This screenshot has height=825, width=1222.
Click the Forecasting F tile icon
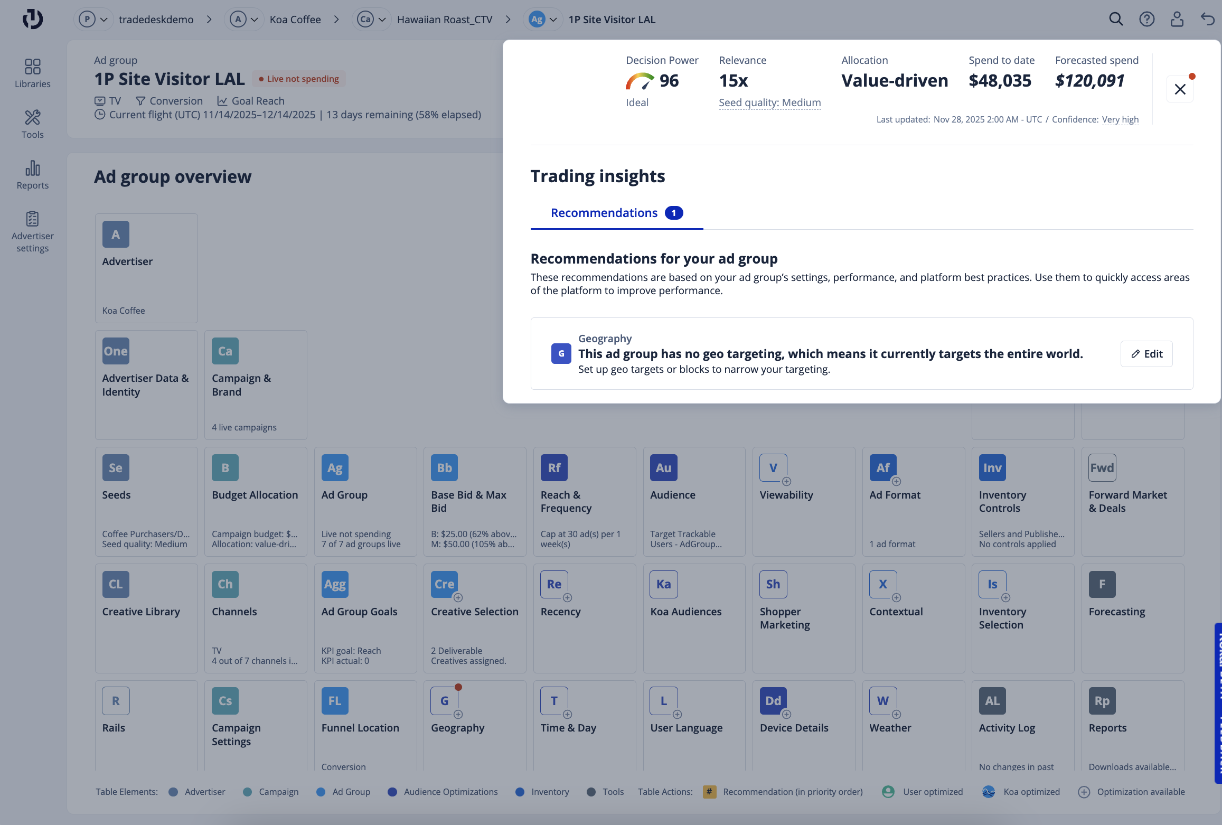(1102, 584)
